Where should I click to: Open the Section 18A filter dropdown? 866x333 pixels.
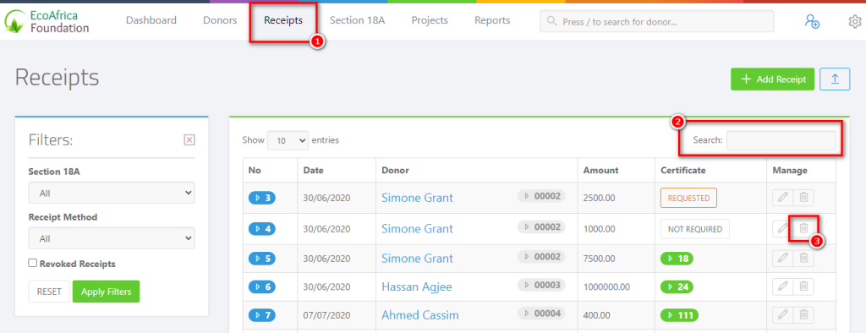tap(112, 194)
